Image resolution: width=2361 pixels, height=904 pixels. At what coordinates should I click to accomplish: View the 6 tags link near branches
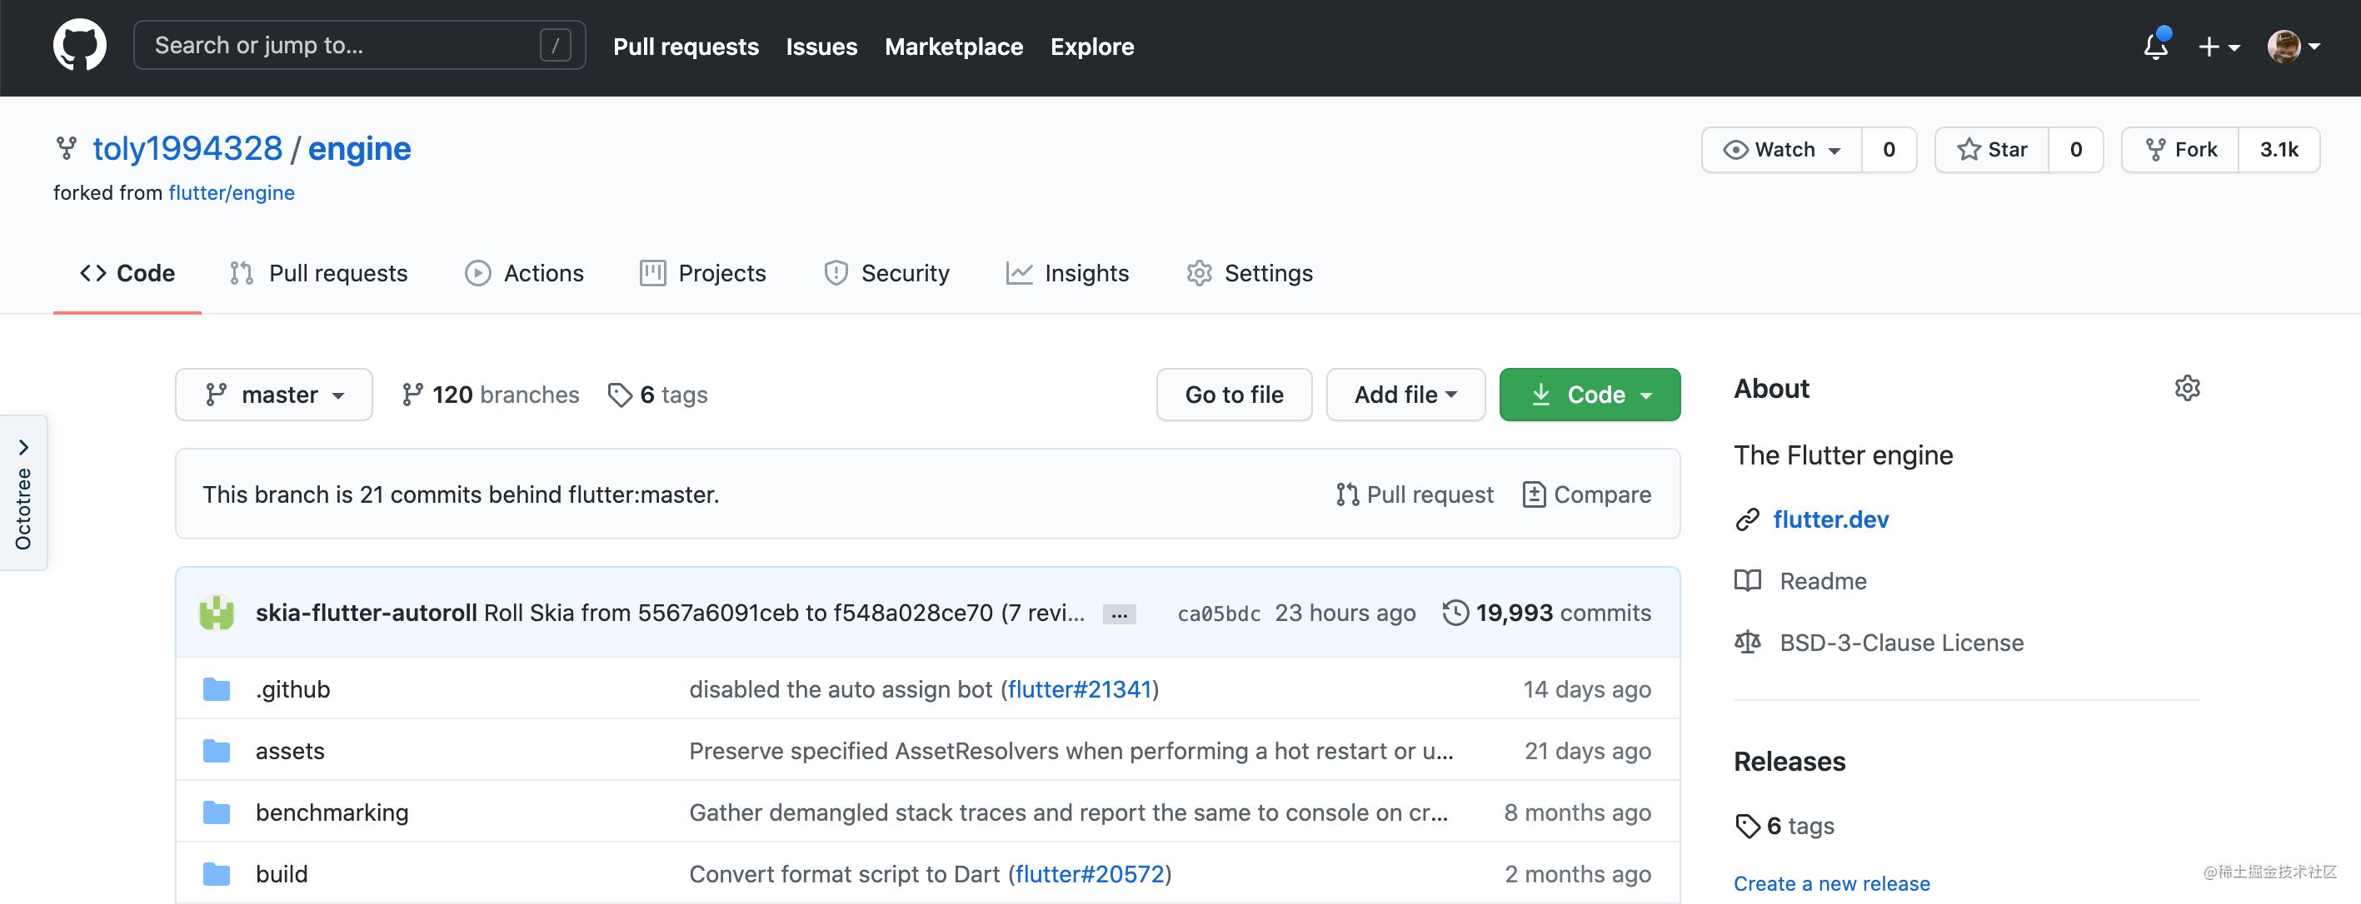tap(658, 395)
